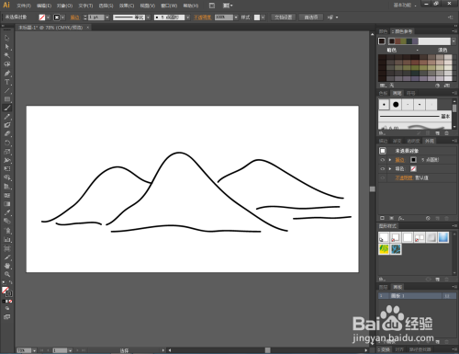Select the Rectangle tool
Image resolution: width=459 pixels, height=354 pixels.
click(7, 99)
